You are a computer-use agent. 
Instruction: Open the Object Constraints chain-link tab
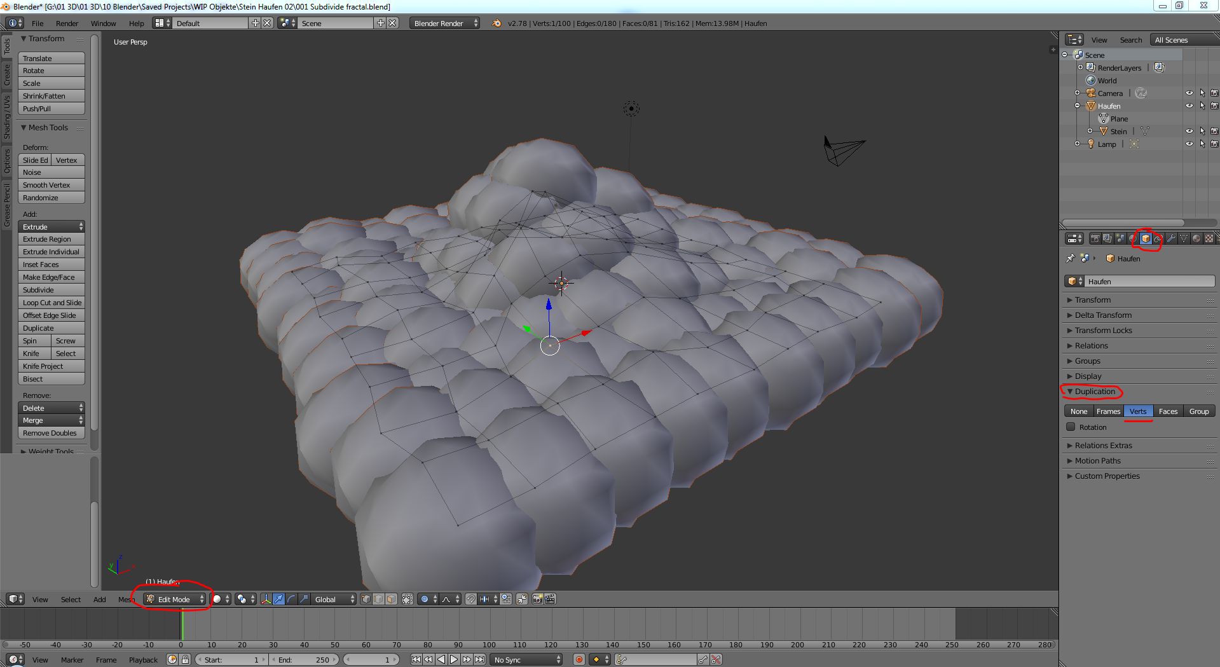point(1158,238)
